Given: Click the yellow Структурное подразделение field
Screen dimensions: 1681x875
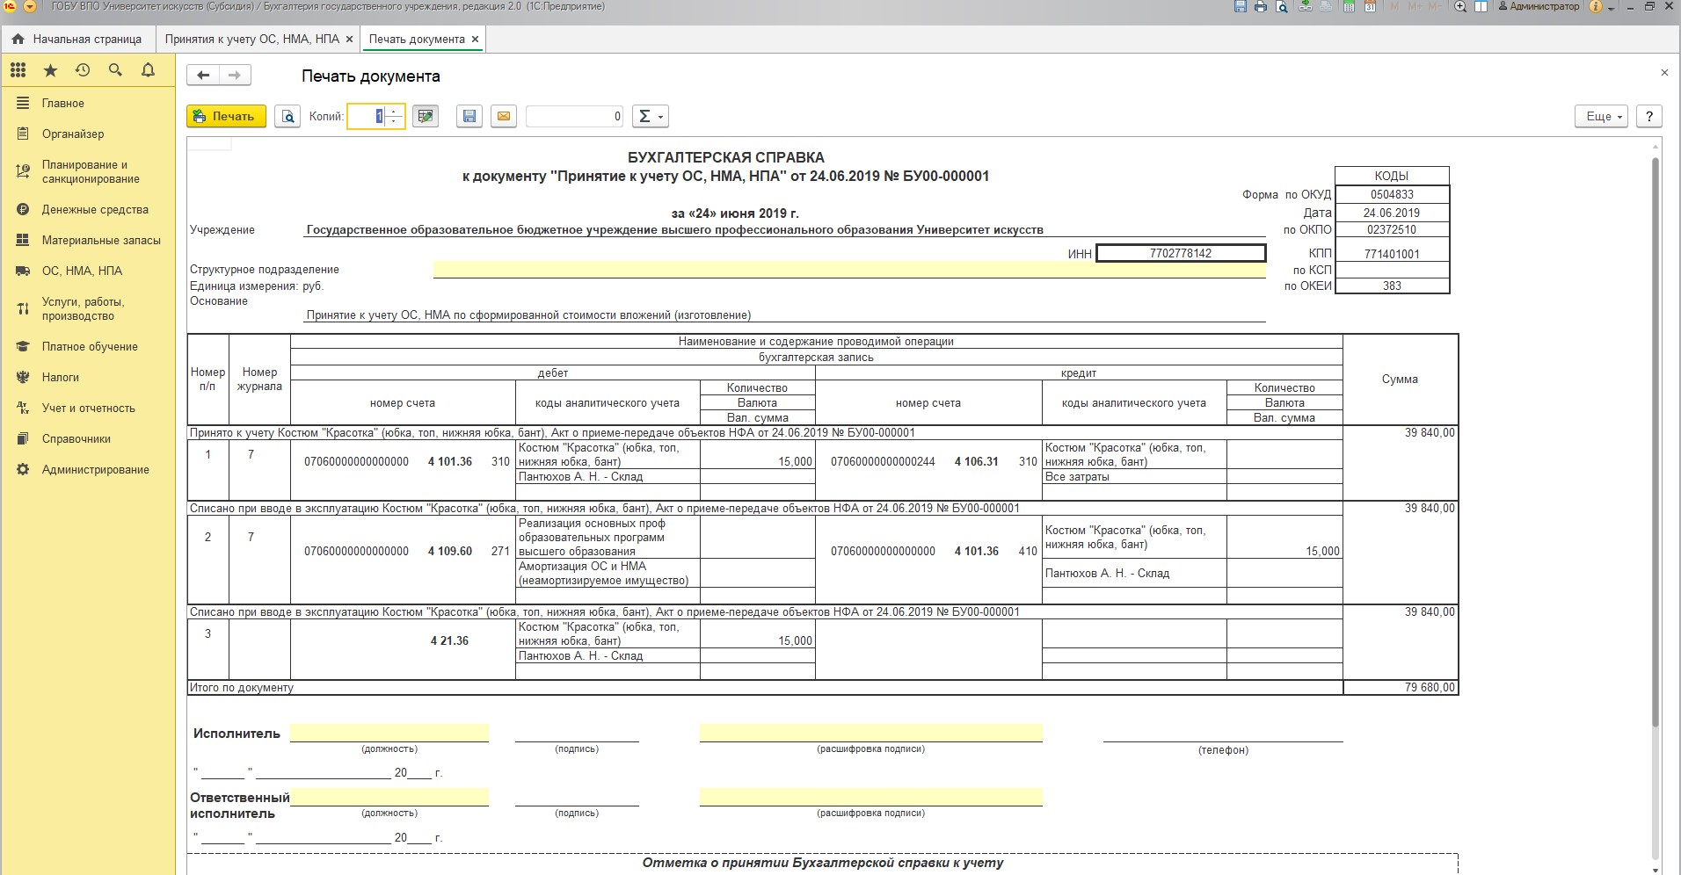Looking at the screenshot, I should click(x=849, y=270).
